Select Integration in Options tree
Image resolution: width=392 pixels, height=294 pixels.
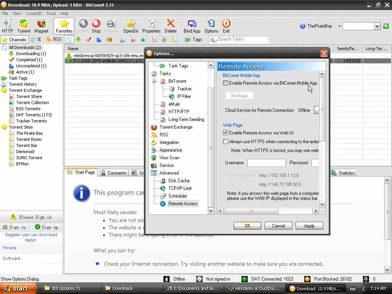click(169, 142)
